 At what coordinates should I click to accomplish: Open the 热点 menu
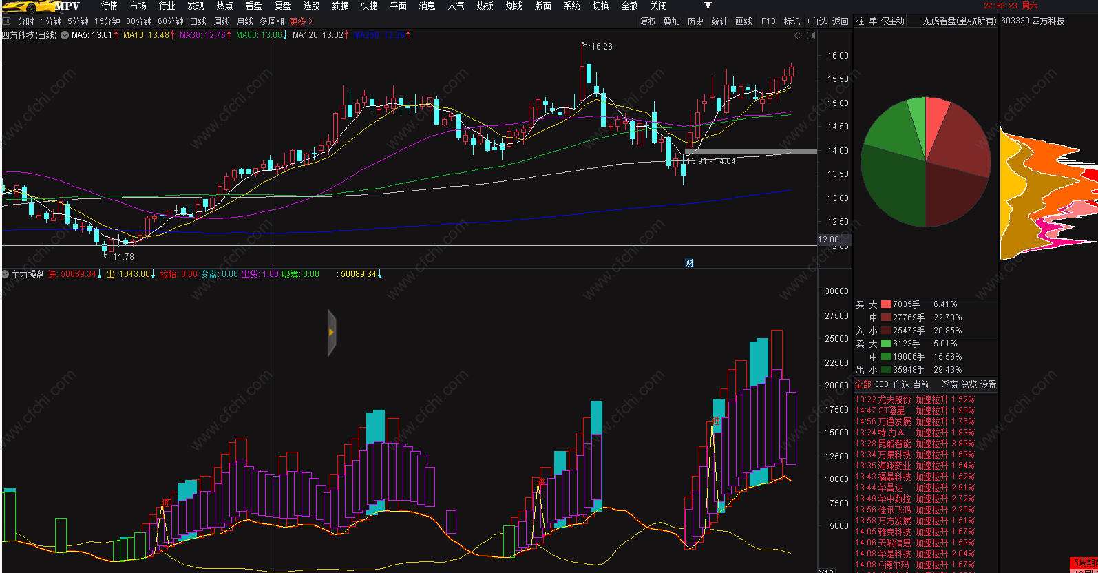(225, 6)
